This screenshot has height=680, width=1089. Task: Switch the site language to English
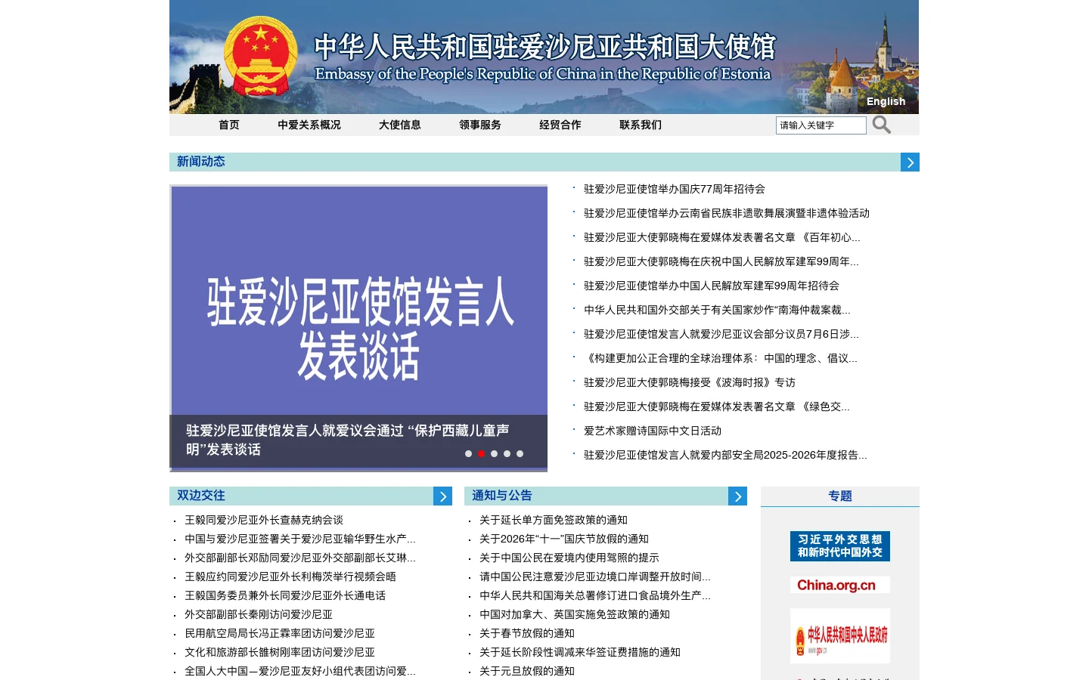[x=886, y=101]
